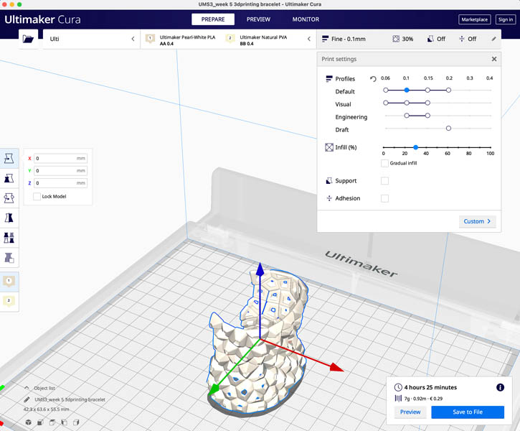Screen dimensions: 520x431
Task: Enable the Support checkbox
Action: pyautogui.click(x=384, y=180)
